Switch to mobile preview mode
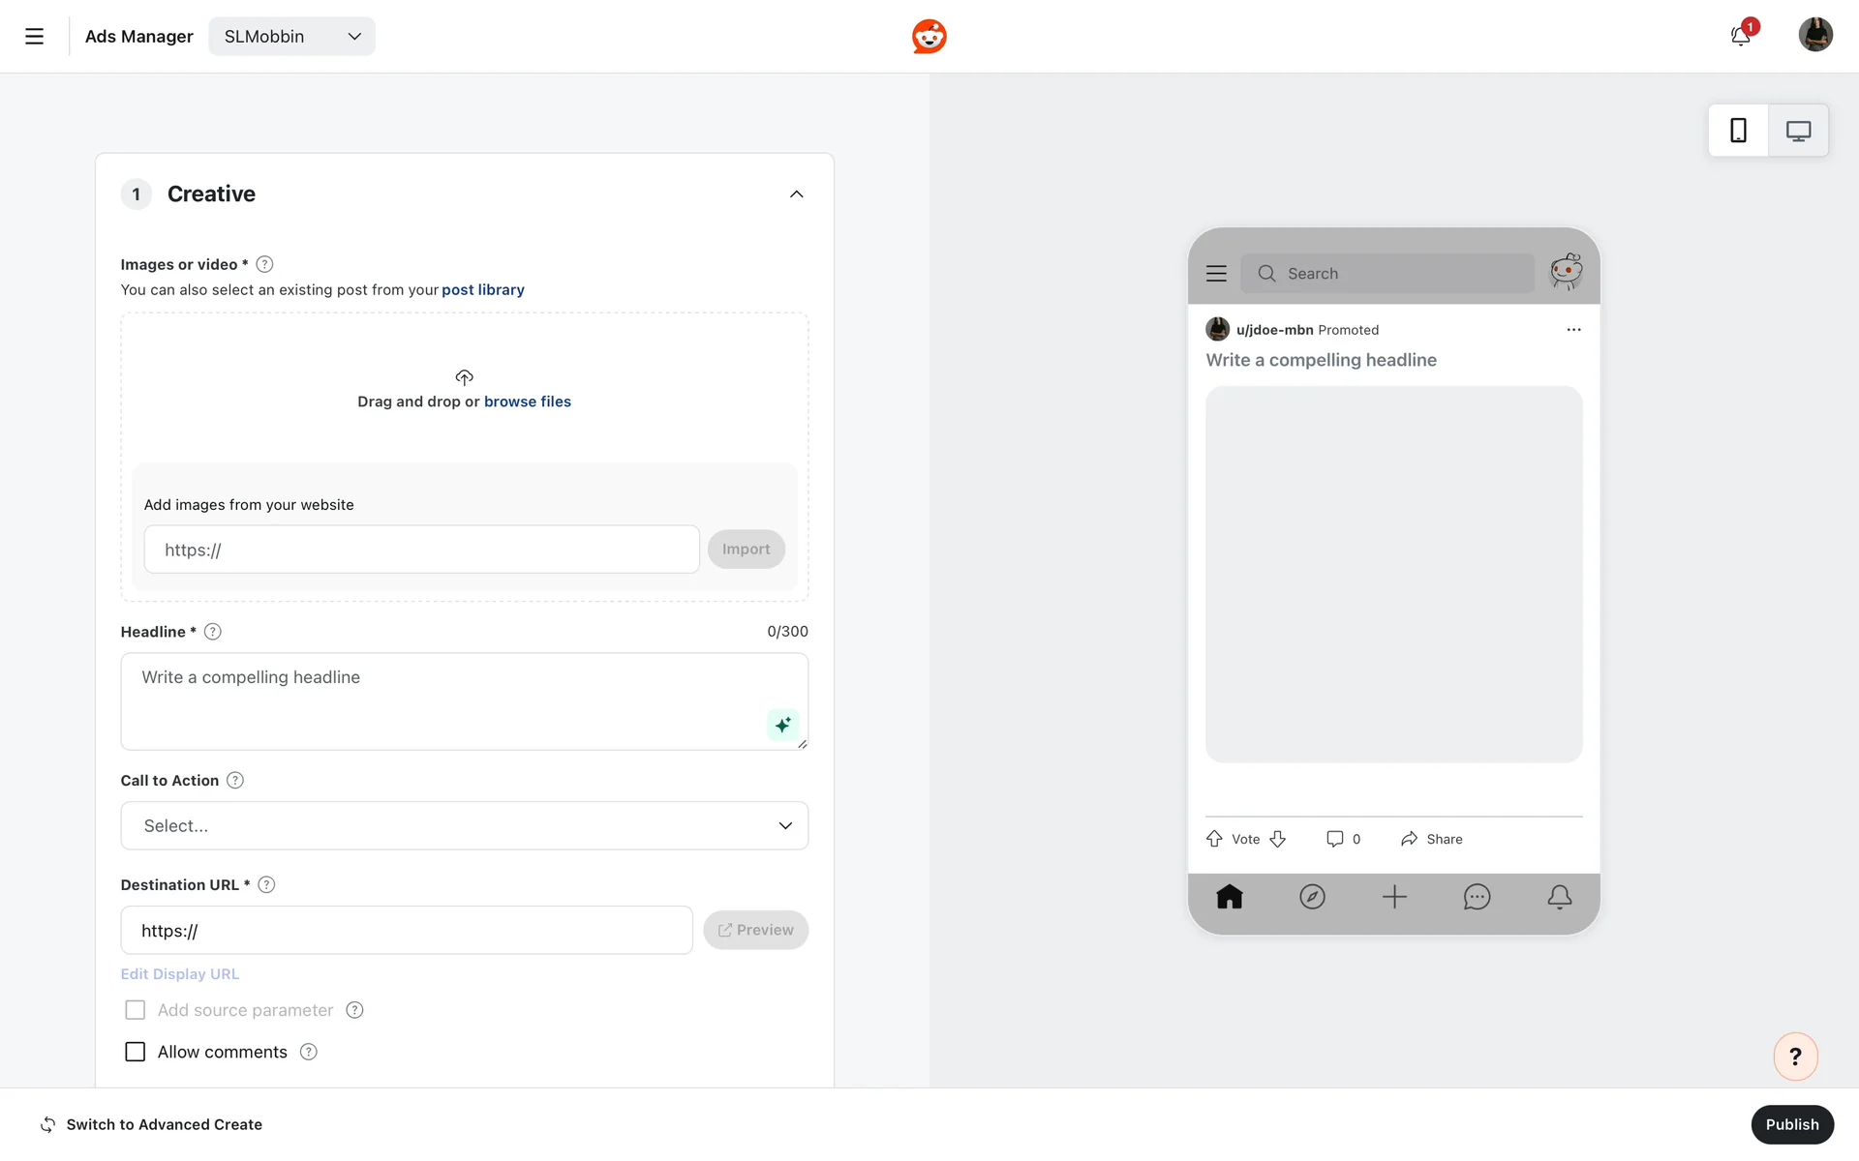 (x=1738, y=131)
